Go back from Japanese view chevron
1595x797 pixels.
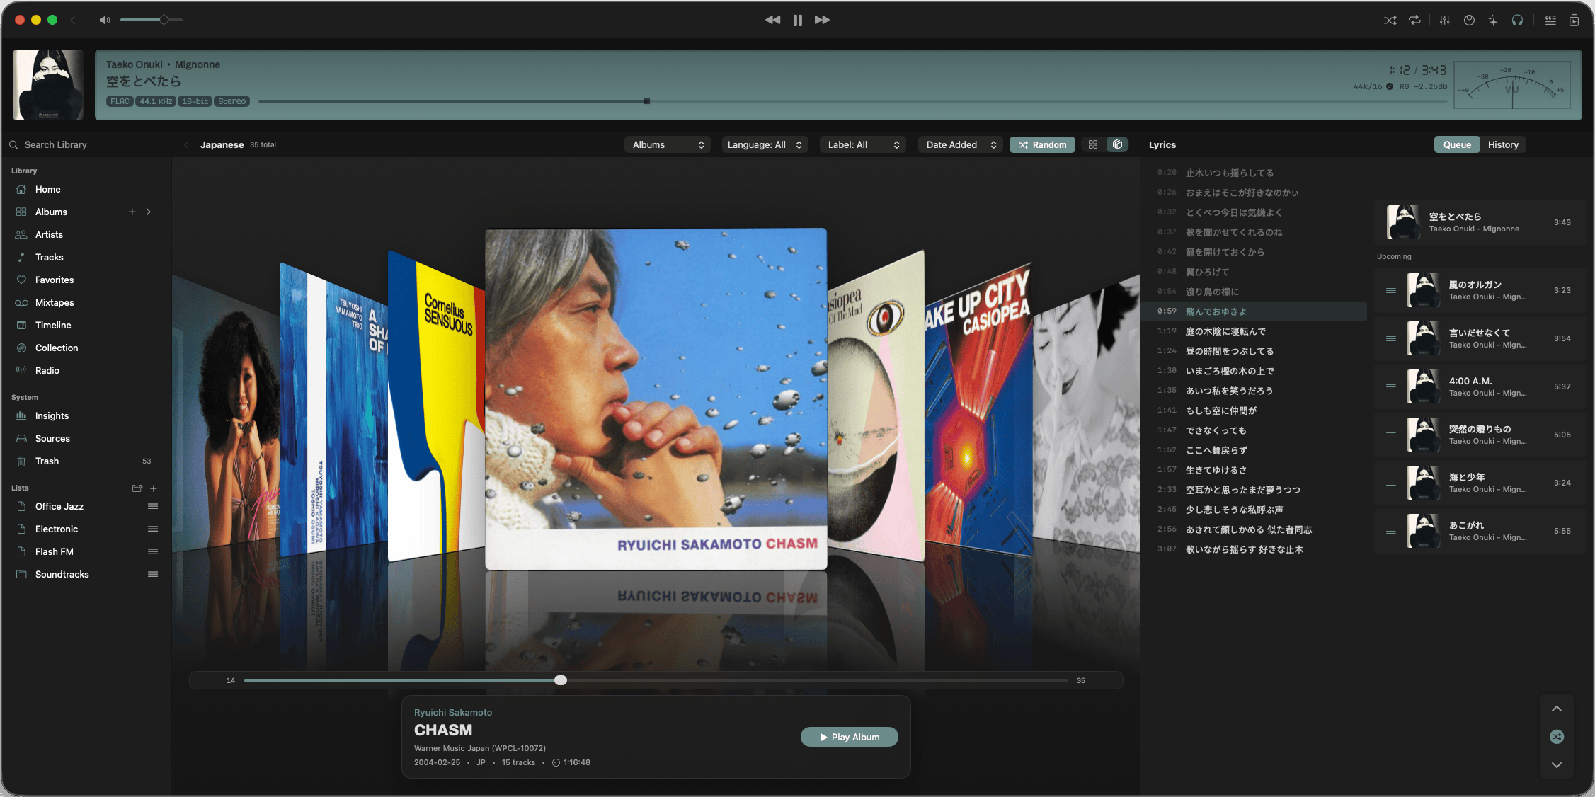pos(186,144)
